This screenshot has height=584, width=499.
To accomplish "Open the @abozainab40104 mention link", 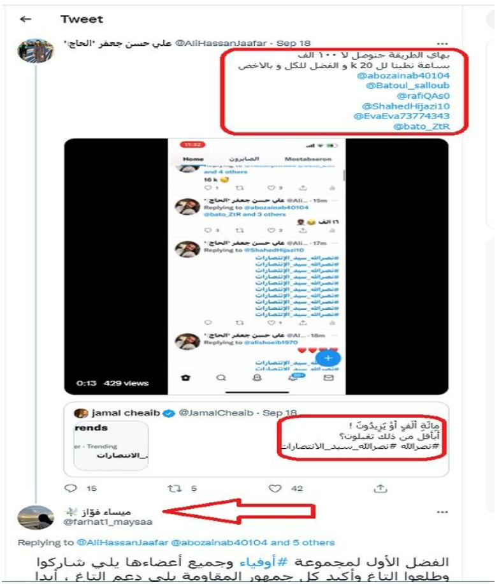I will [403, 76].
